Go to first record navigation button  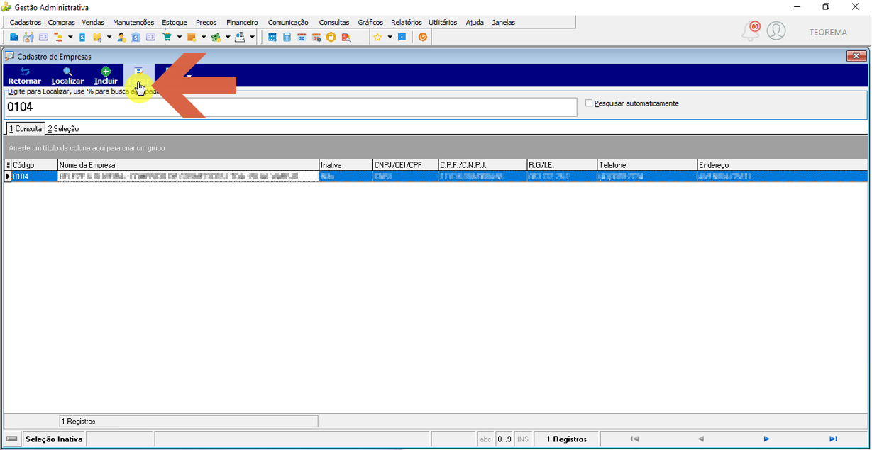[634, 439]
